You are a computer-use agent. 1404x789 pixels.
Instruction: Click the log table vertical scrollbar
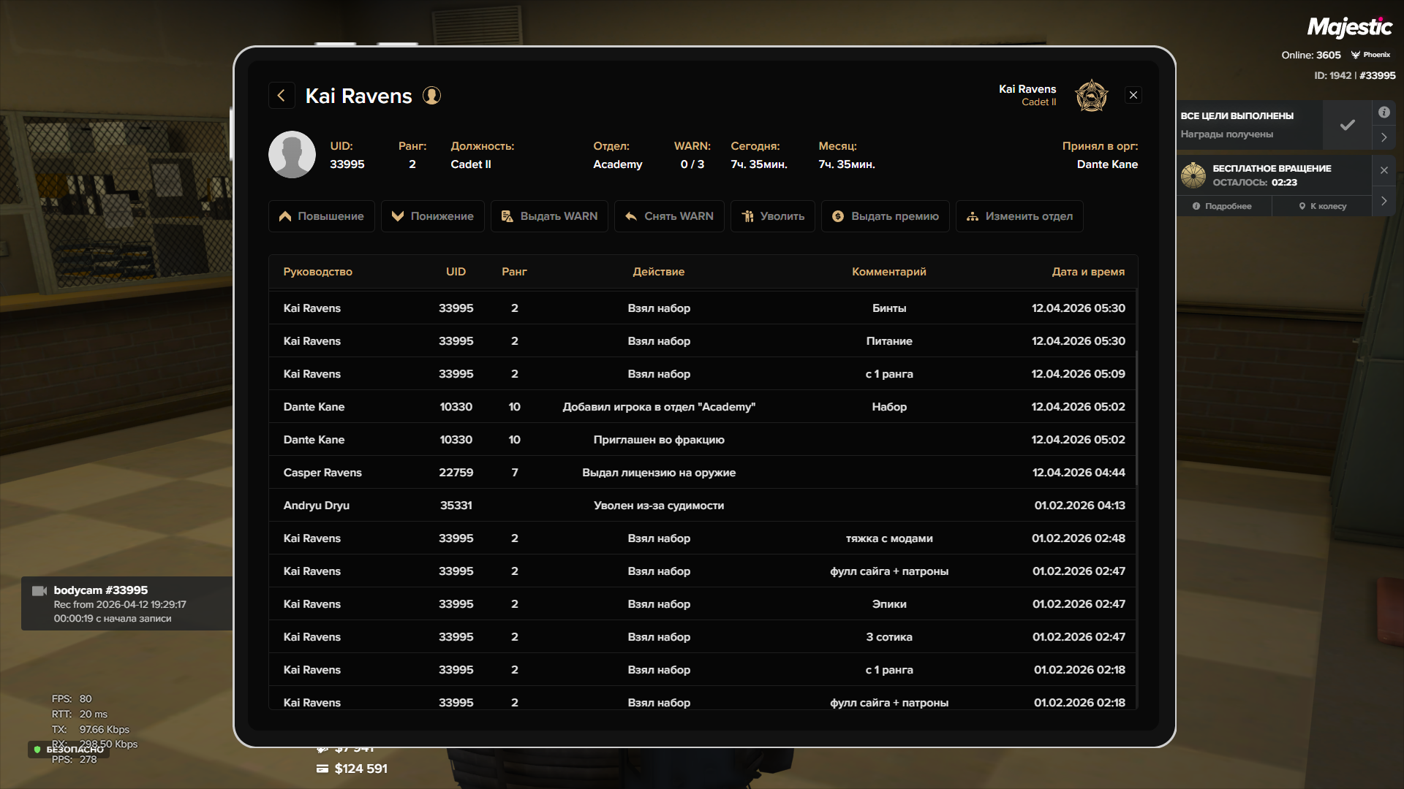pyautogui.click(x=1136, y=416)
